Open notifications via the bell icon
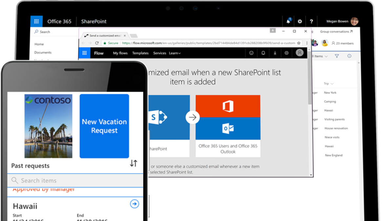 click(x=288, y=21)
